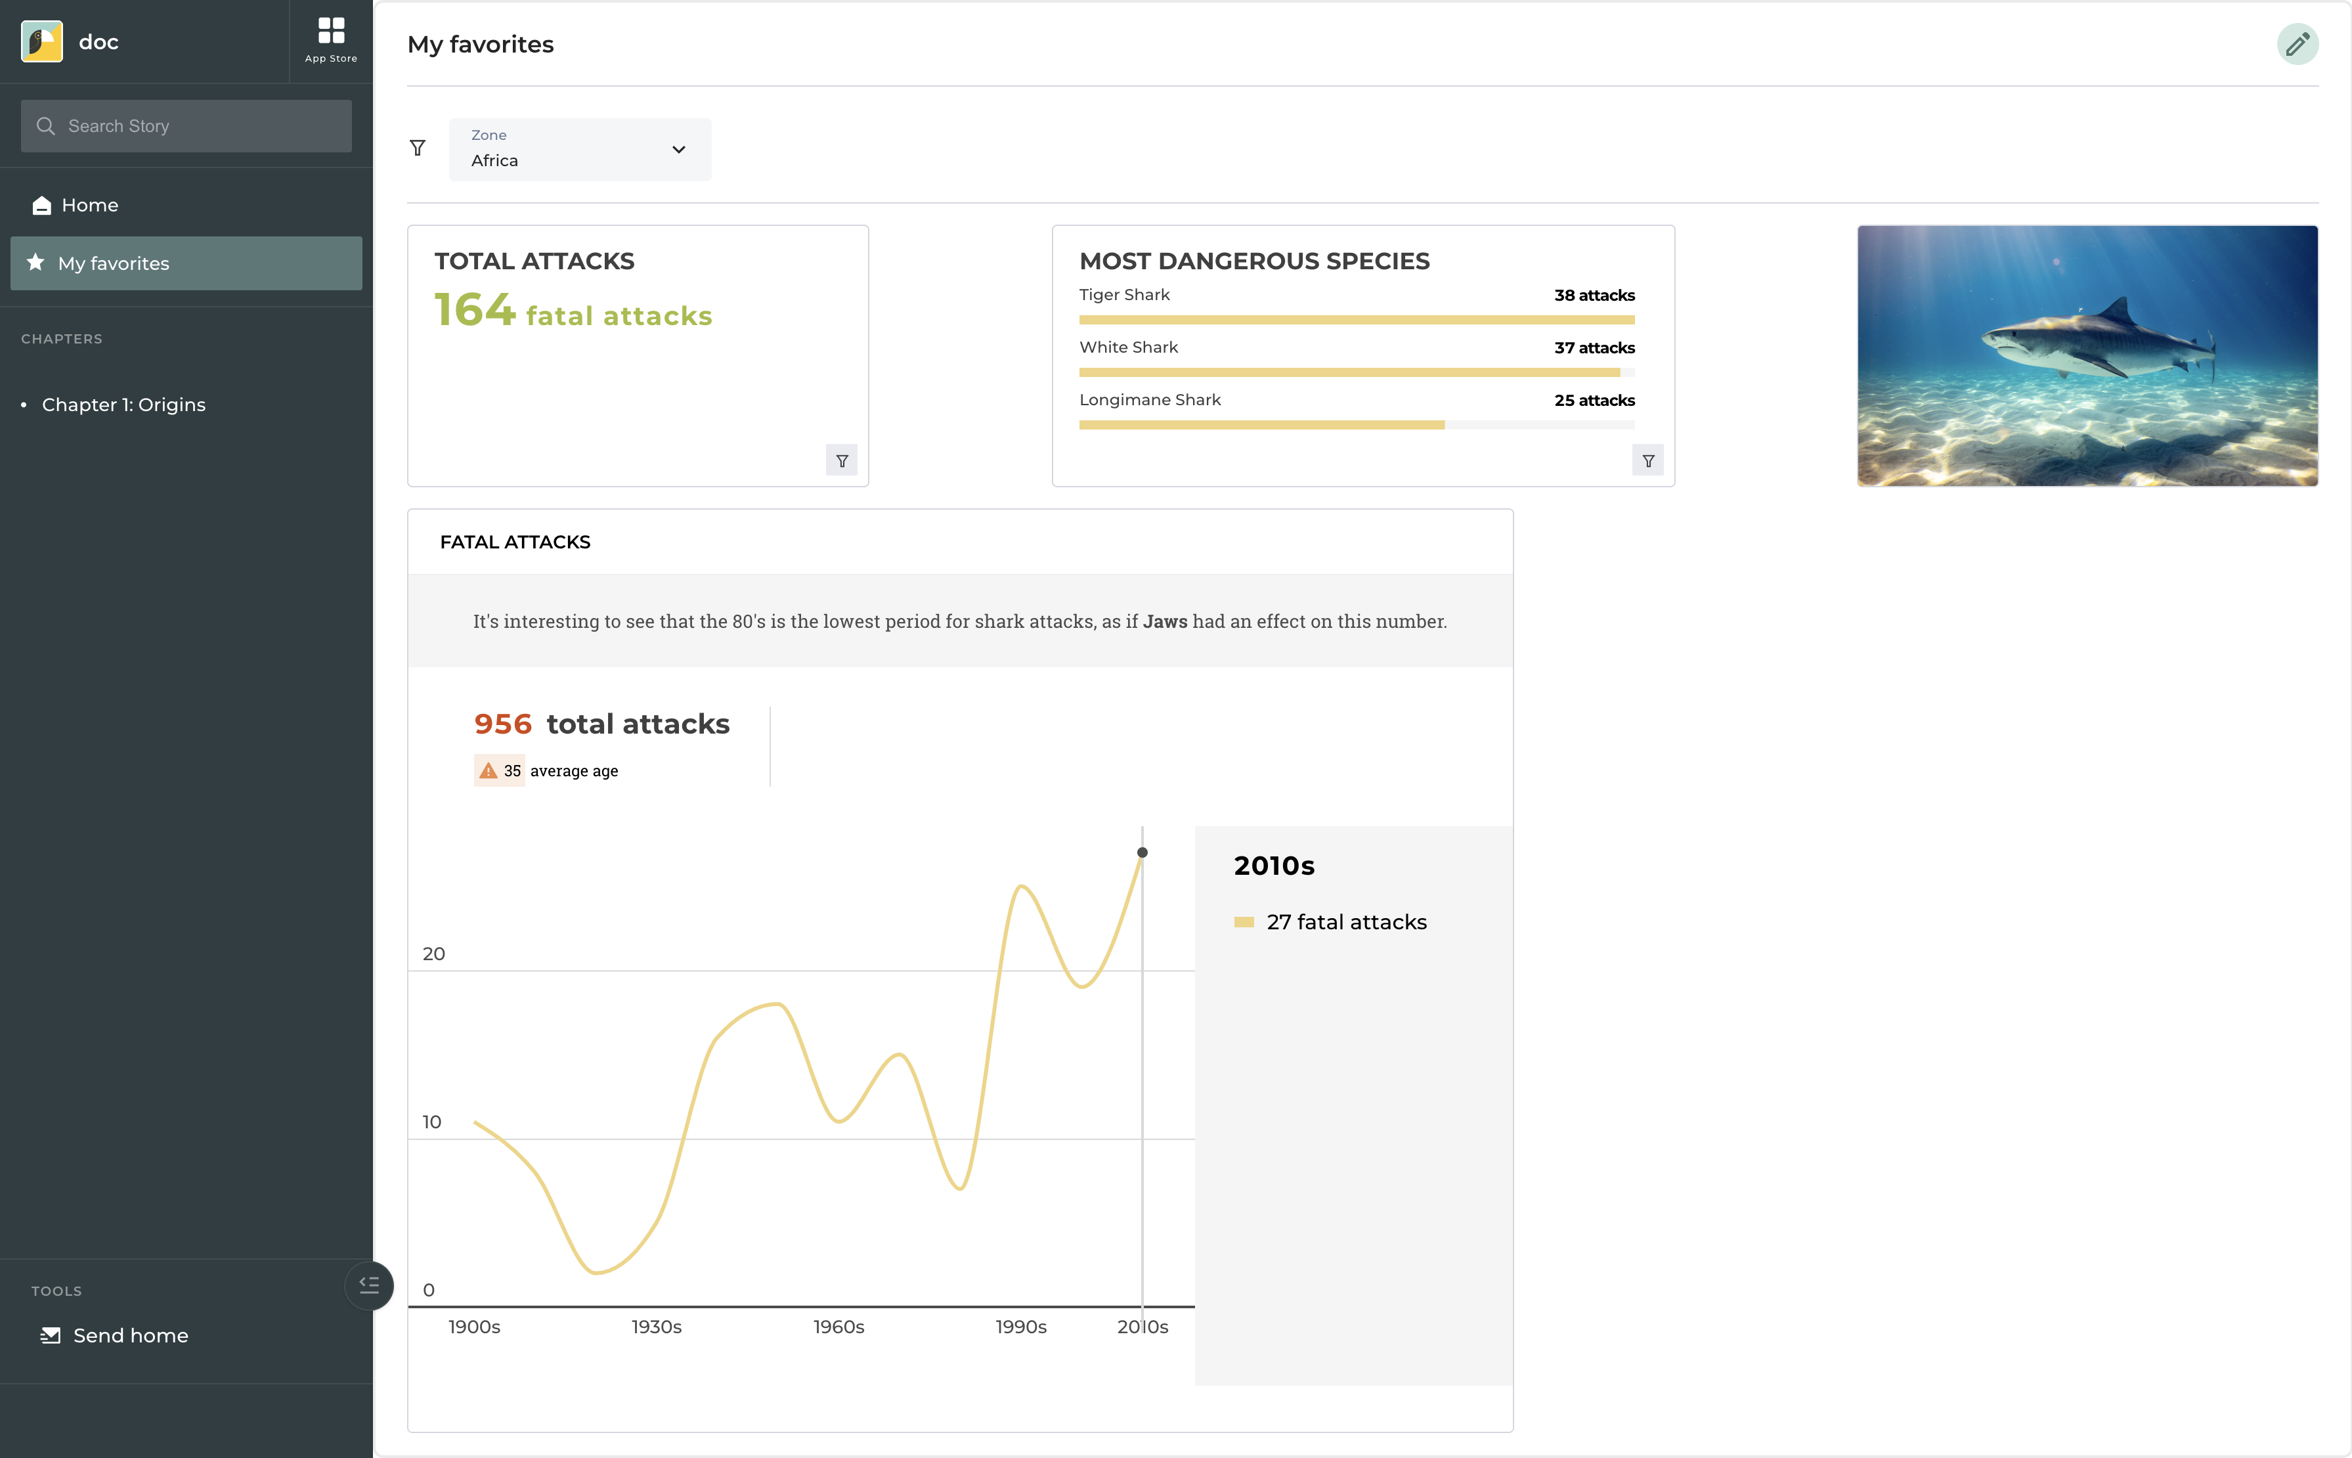
Task: Go to Home in sidebar
Action: coord(90,206)
